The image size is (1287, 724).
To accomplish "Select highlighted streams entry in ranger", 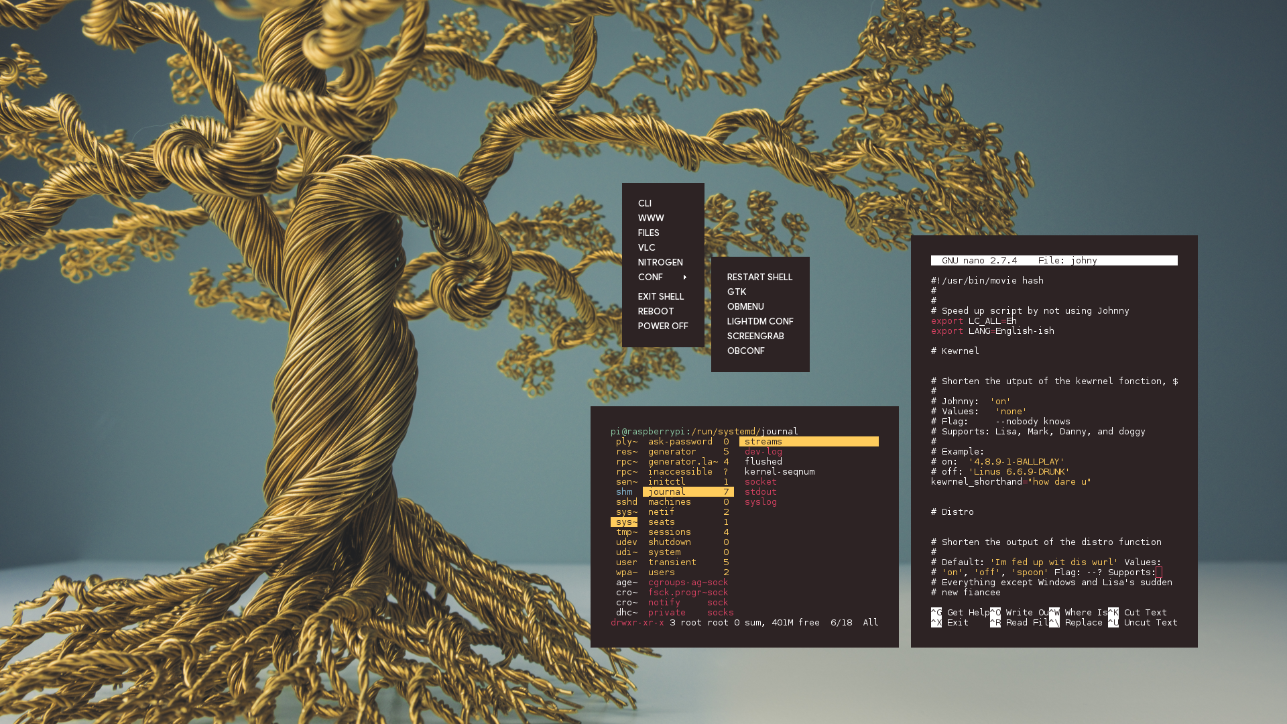I will 809,441.
